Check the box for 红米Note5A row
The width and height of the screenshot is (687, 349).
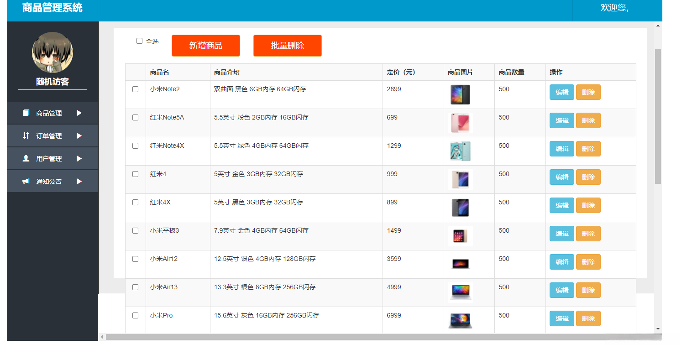pyautogui.click(x=135, y=118)
